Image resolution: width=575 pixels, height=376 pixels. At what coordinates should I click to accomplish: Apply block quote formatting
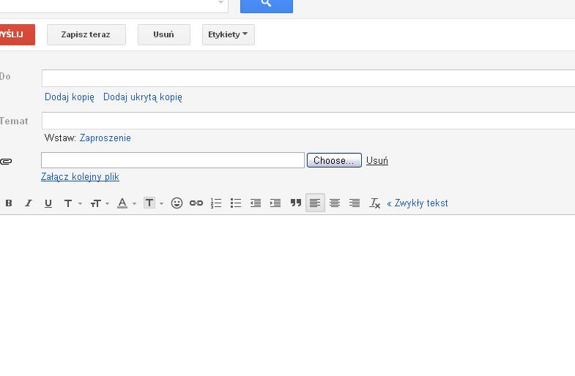click(x=296, y=203)
